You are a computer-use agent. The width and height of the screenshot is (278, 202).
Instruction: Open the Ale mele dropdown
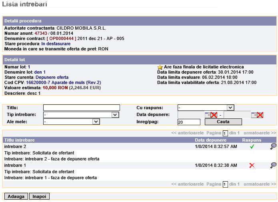[72, 122]
